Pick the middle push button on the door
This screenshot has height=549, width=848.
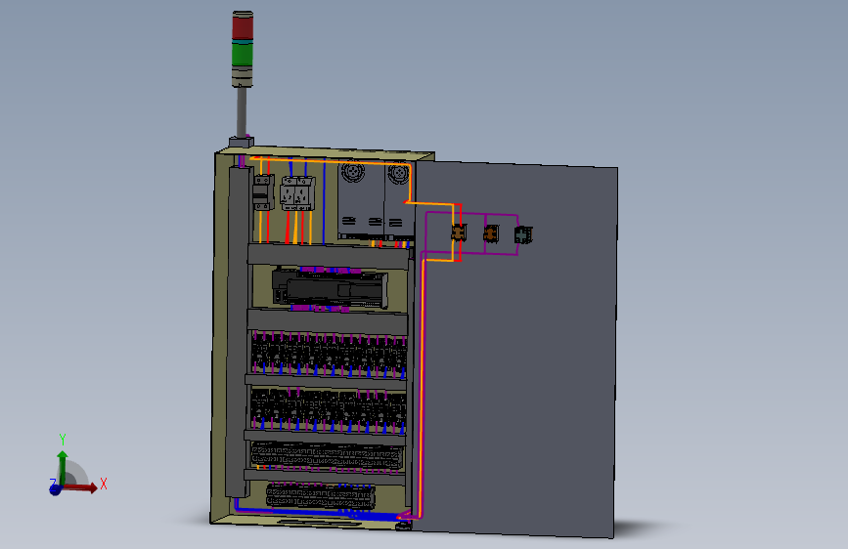click(x=491, y=234)
